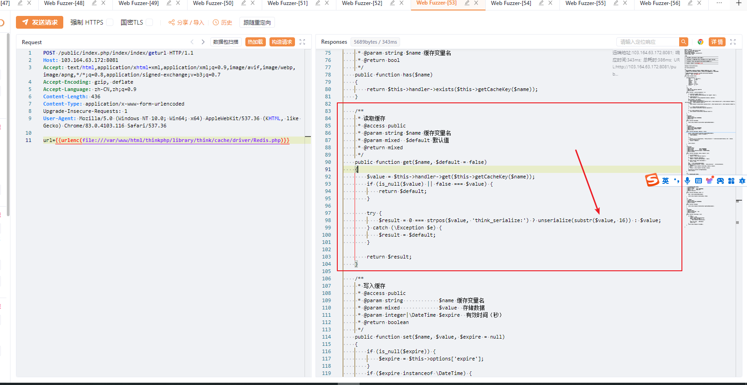Close the Web Fuzzer-[48] tab

coord(103,3)
